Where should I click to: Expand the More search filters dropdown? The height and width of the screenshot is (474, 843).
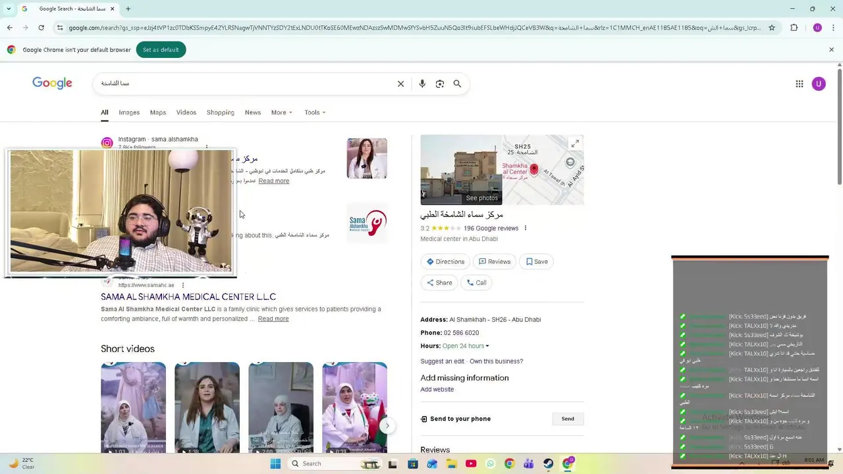pyautogui.click(x=281, y=113)
